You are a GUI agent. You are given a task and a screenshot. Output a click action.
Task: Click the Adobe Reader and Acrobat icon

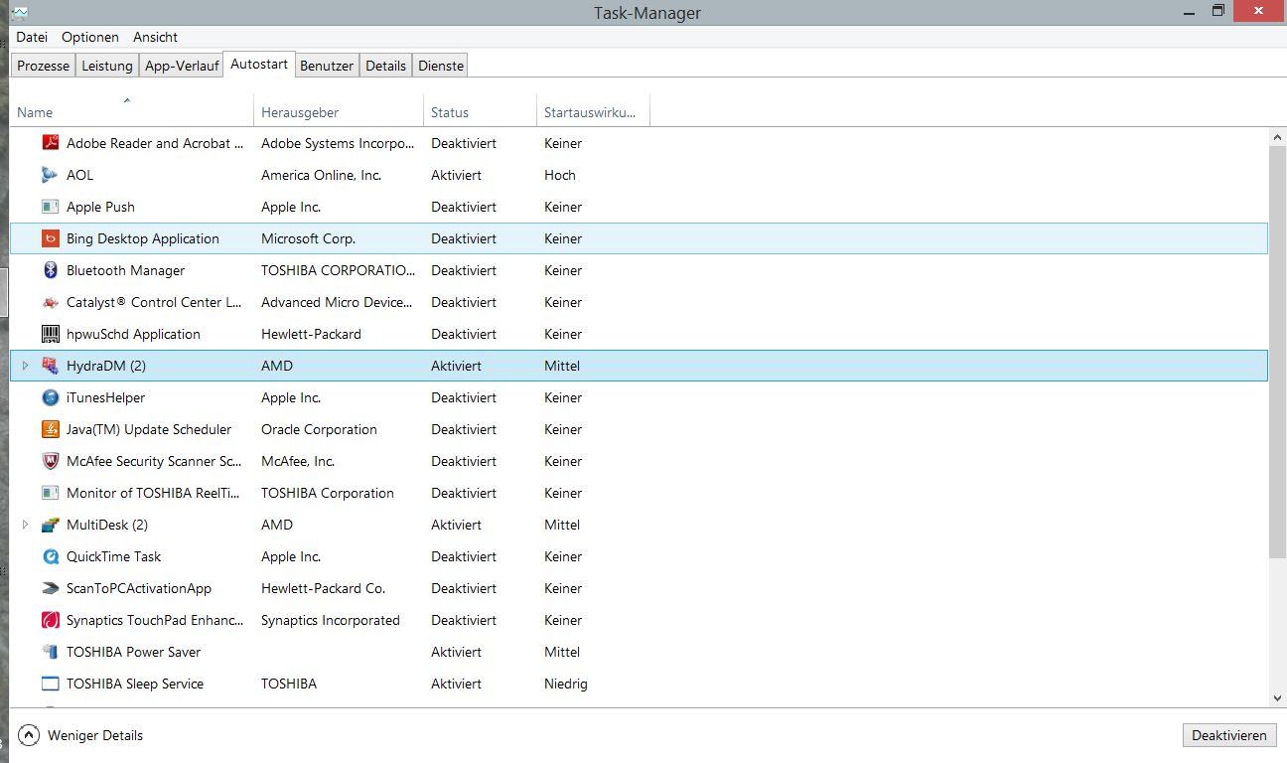click(51, 143)
